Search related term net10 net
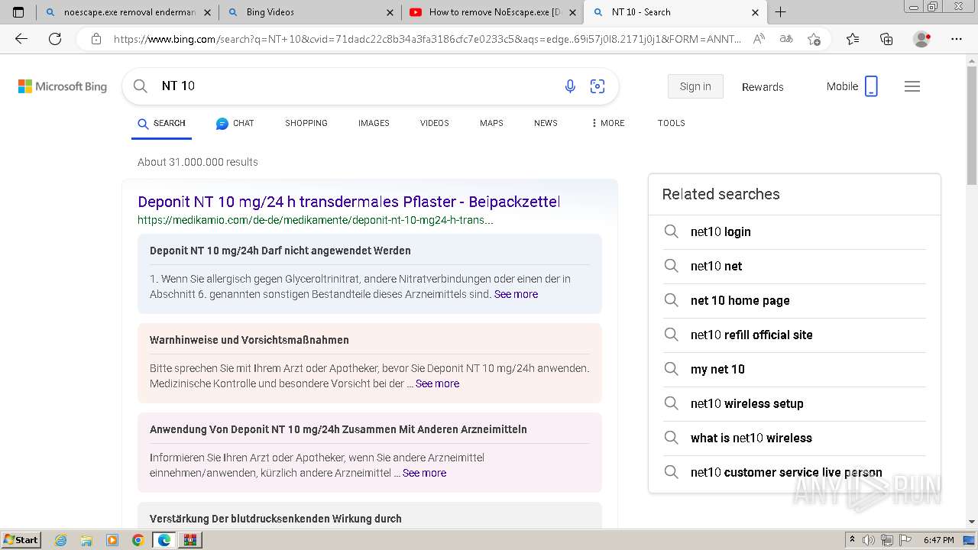Screen dimensions: 978x550 (x=795, y=266)
